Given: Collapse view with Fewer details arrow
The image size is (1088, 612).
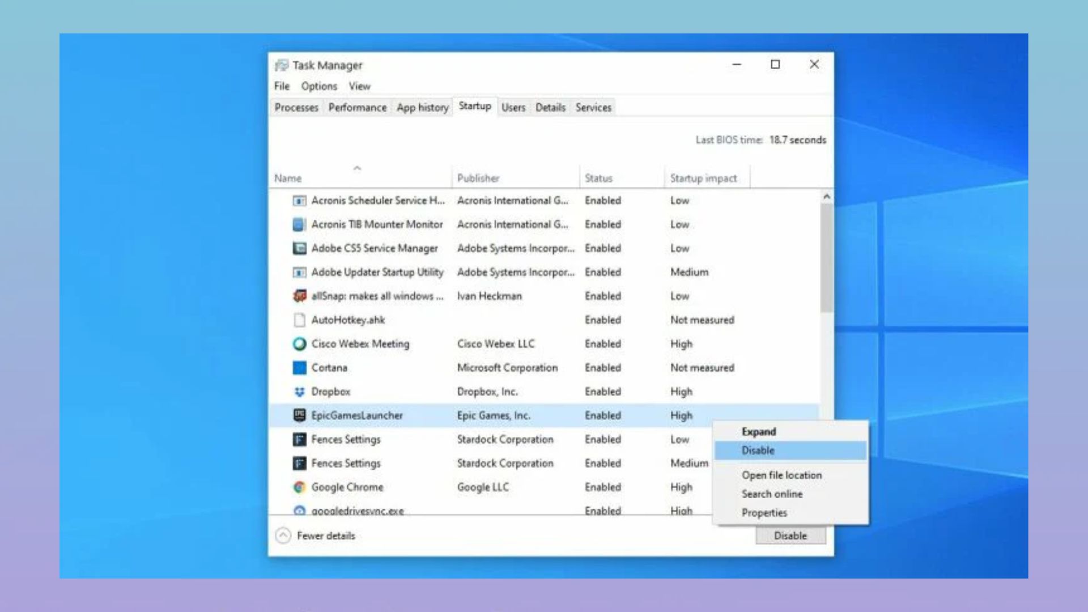Looking at the screenshot, I should (283, 535).
